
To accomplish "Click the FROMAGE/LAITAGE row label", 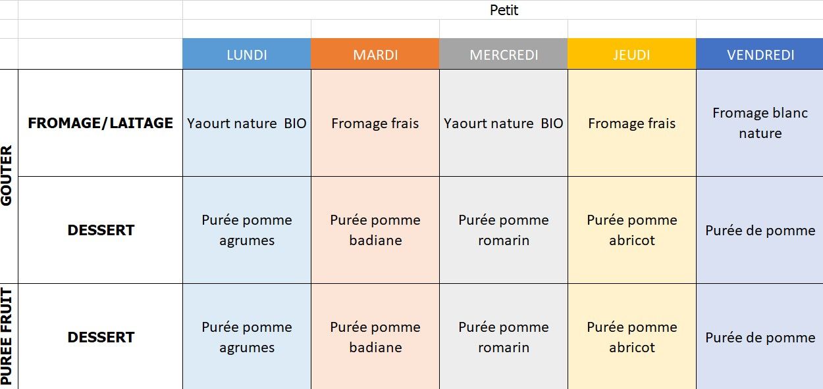I will tap(101, 123).
